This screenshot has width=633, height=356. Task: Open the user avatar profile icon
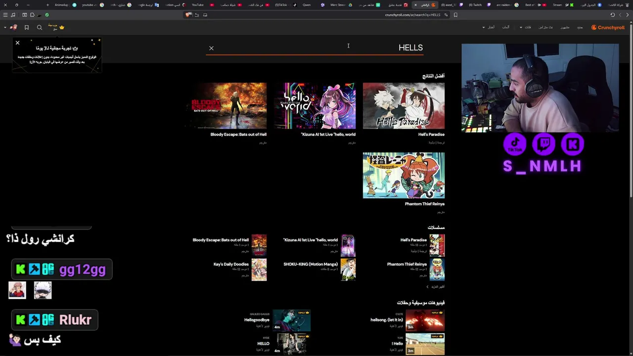(13, 27)
